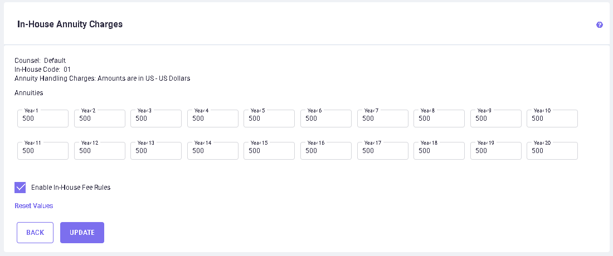The image size is (613, 256).
Task: Click the Reset Values link
Action: point(33,206)
